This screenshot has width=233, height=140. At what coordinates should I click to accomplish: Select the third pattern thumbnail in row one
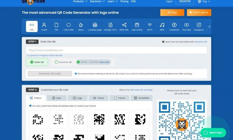pyautogui.click(x=79, y=120)
